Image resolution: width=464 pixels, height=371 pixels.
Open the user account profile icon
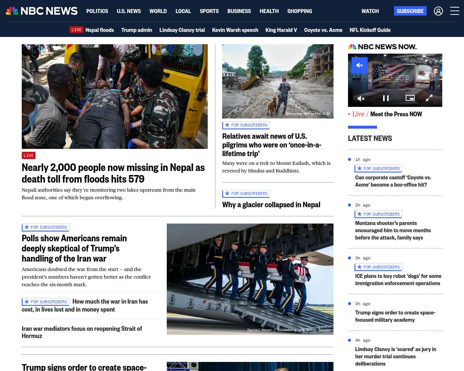tap(438, 11)
